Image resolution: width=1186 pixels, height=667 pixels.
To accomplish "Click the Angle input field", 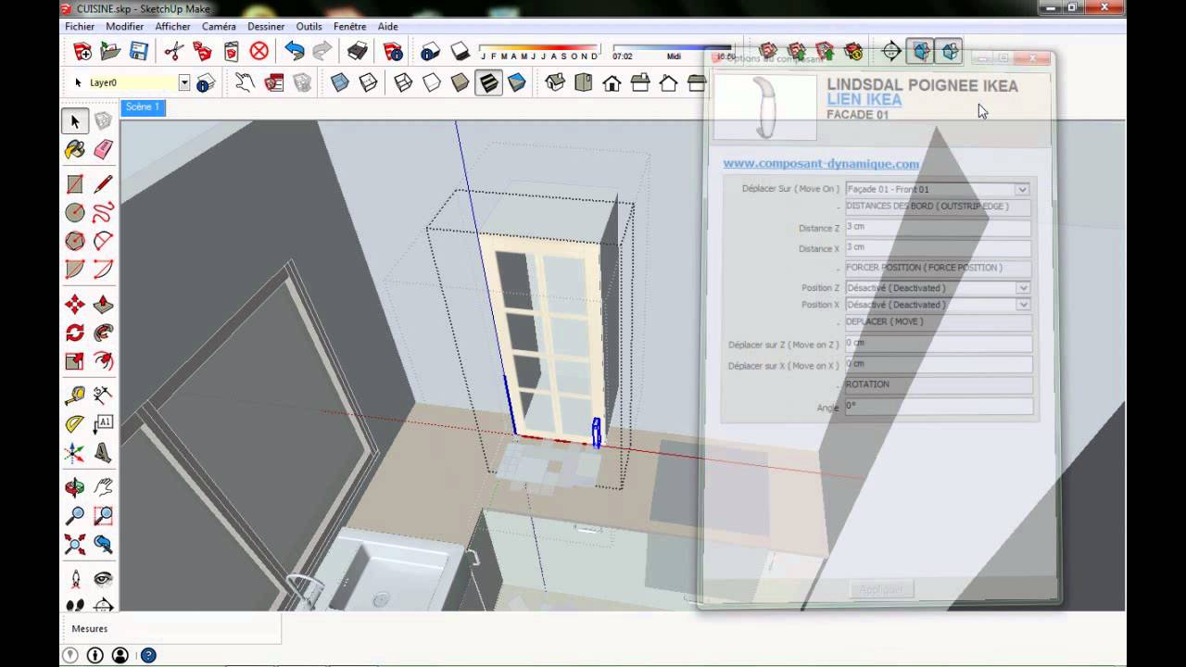I will tap(938, 407).
